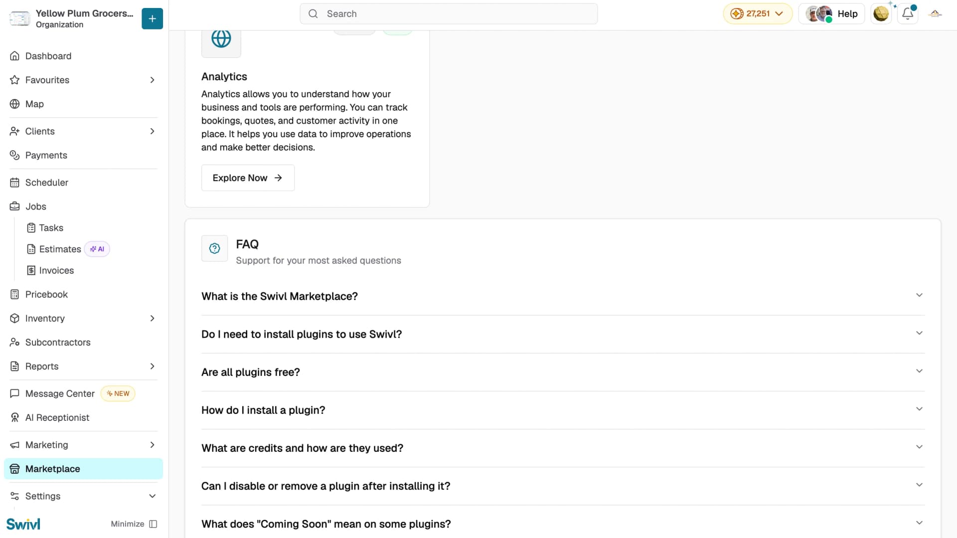Click Explore Now for Analytics
Viewport: 957px width, 538px height.
(248, 178)
